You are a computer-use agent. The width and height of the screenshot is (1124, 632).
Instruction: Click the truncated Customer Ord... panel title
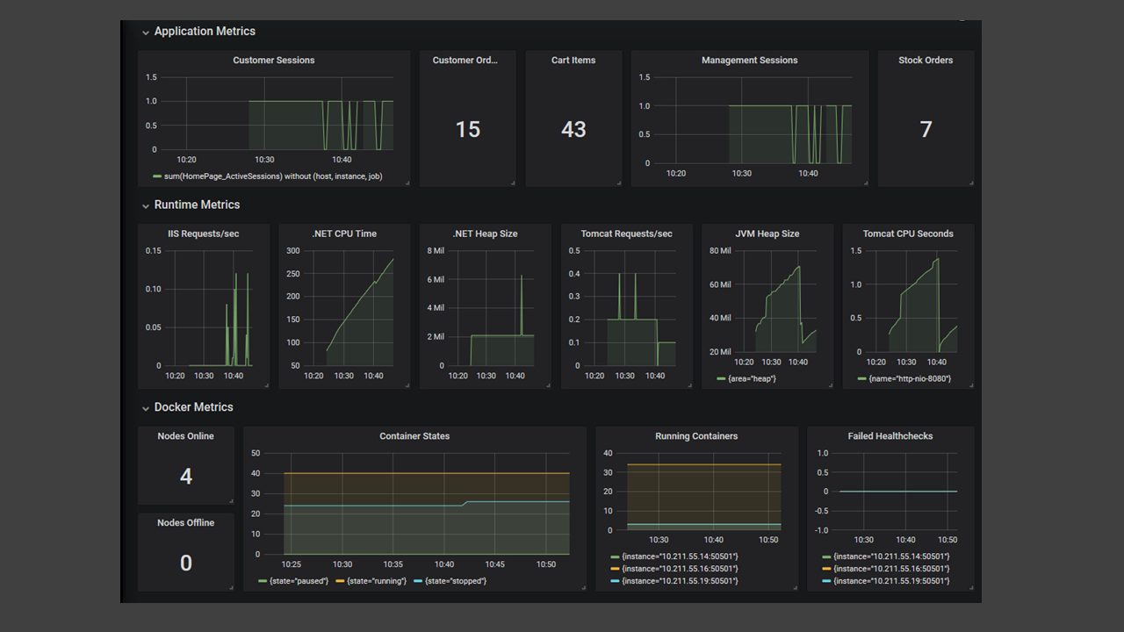pos(465,61)
